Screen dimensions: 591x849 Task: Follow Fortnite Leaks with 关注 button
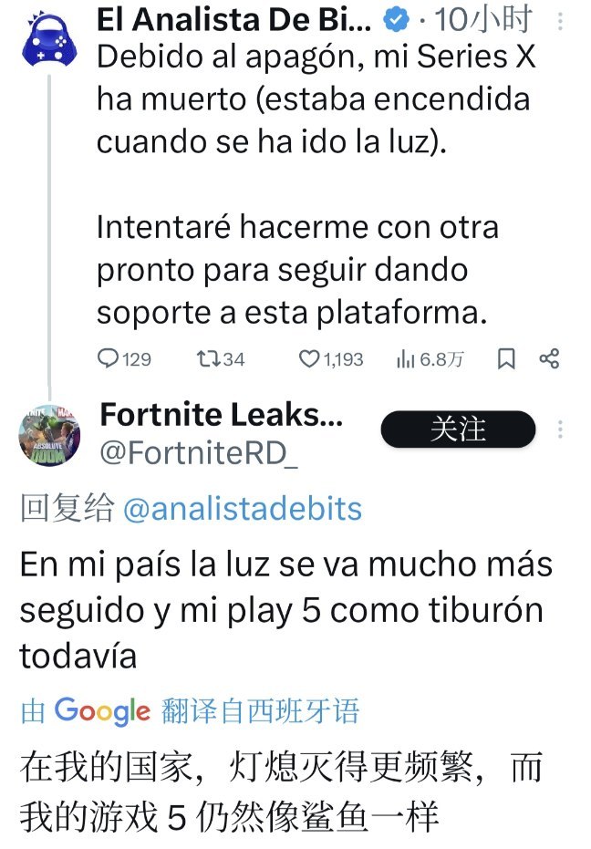[x=458, y=430]
